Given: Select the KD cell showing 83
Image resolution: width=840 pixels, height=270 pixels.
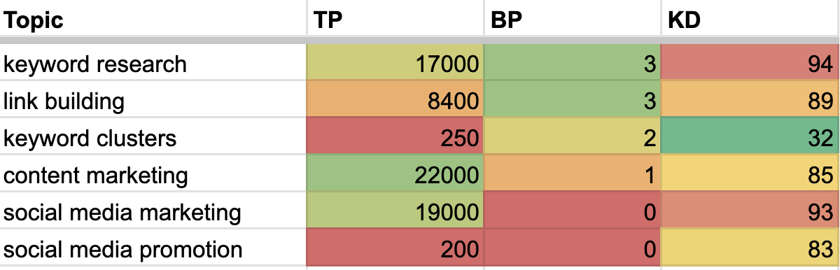Looking at the screenshot, I should click(749, 249).
